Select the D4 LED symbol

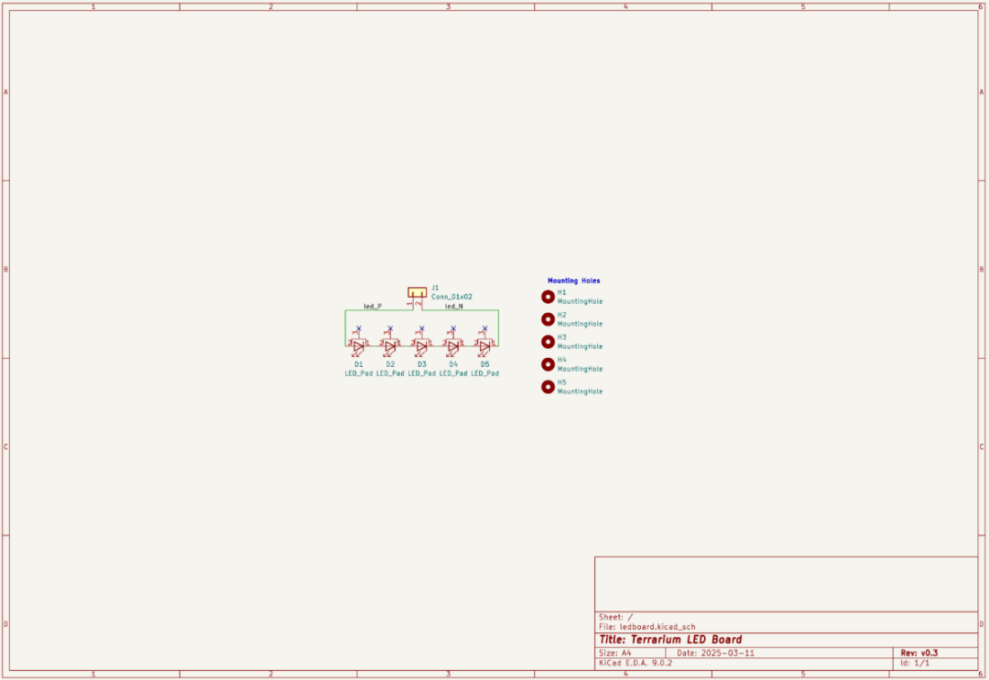click(453, 346)
